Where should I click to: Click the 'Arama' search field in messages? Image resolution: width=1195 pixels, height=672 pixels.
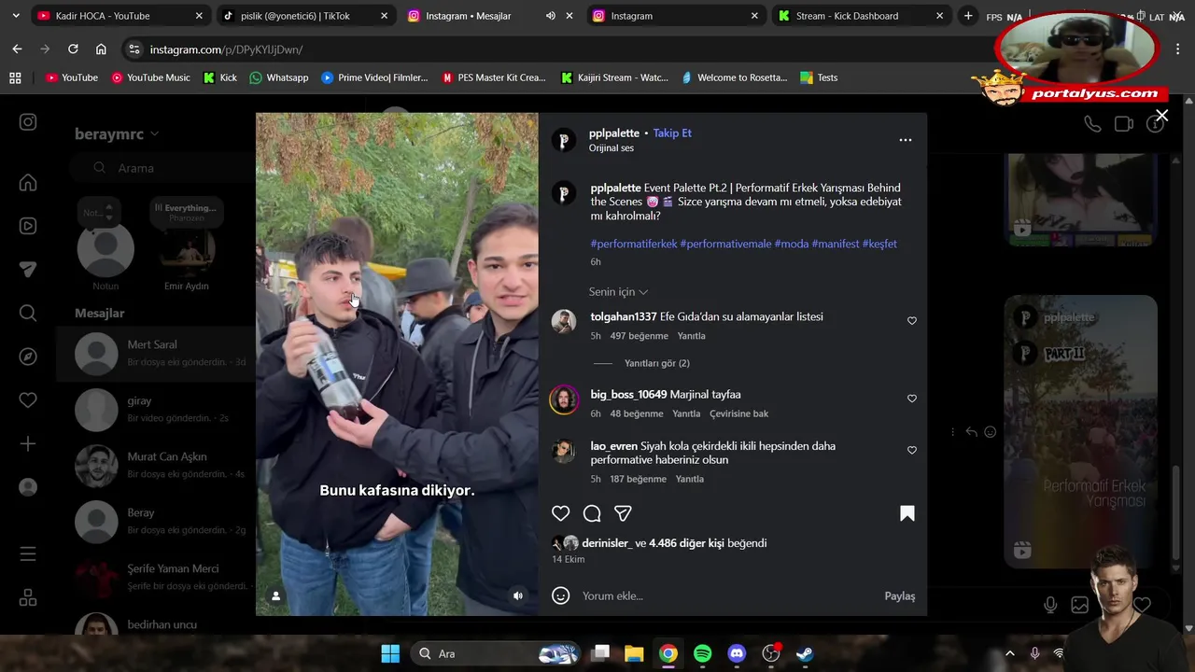point(163,168)
